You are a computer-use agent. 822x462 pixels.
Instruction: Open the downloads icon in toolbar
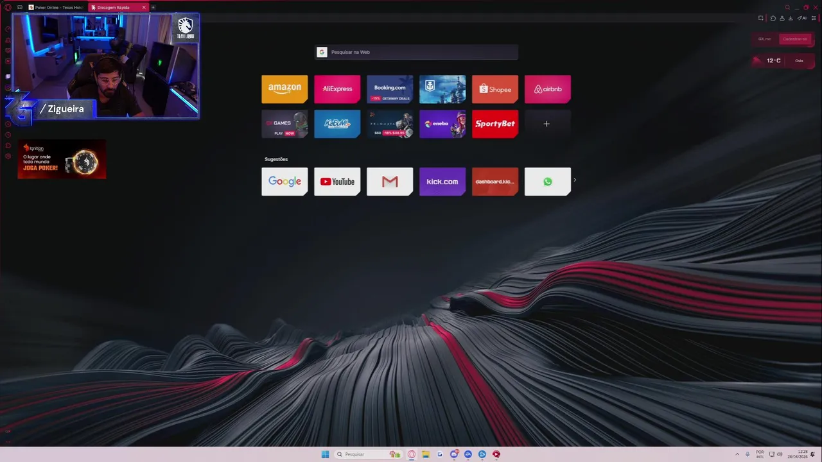click(791, 18)
